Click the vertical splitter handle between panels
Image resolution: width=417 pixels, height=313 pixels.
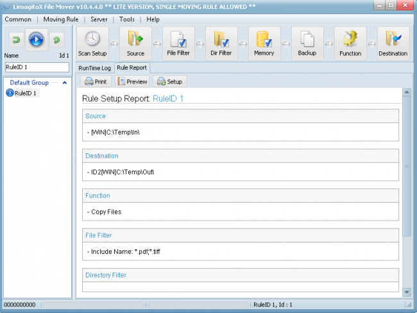click(74, 162)
